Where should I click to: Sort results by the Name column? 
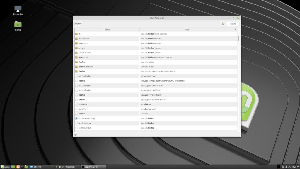pos(107,29)
